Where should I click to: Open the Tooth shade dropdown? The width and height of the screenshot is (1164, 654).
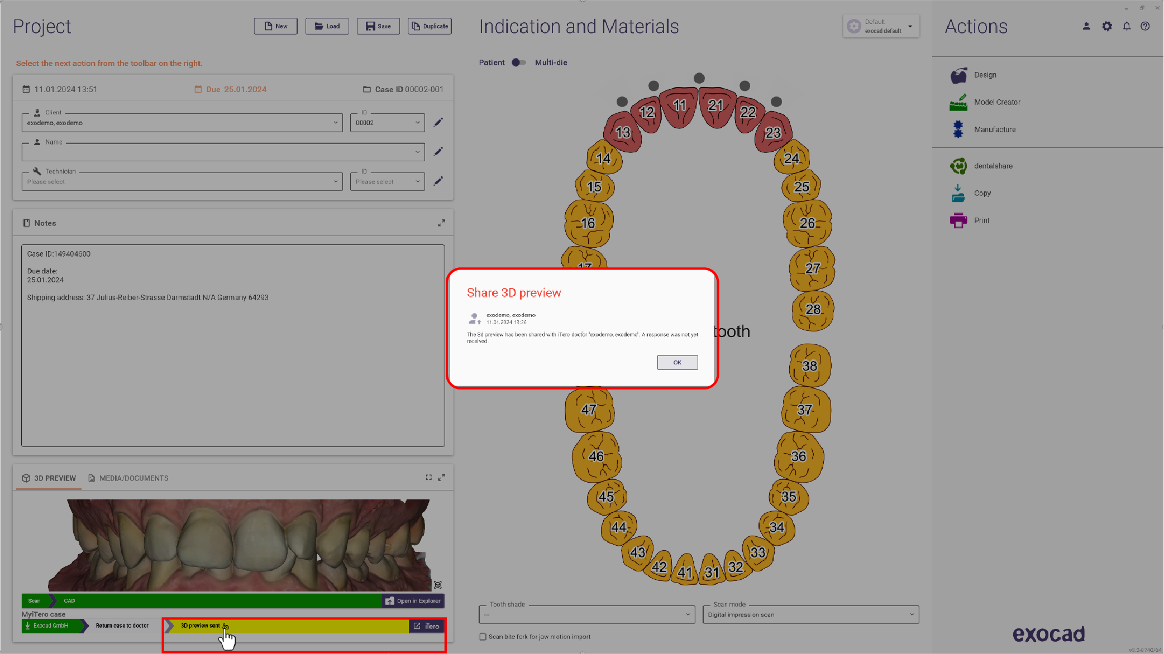pos(586,614)
